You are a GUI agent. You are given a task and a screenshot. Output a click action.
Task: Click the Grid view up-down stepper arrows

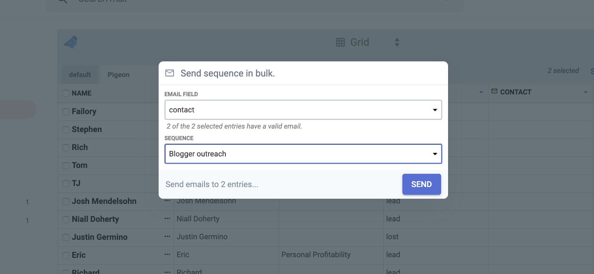pyautogui.click(x=397, y=42)
